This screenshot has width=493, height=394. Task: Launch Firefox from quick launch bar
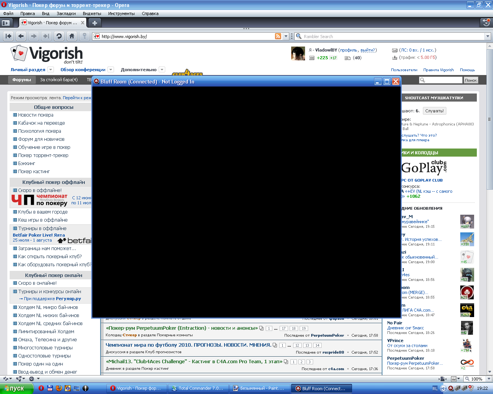pos(59,388)
